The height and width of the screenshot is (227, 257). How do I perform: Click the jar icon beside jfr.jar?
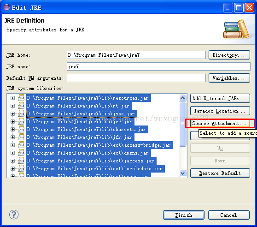click(21, 137)
